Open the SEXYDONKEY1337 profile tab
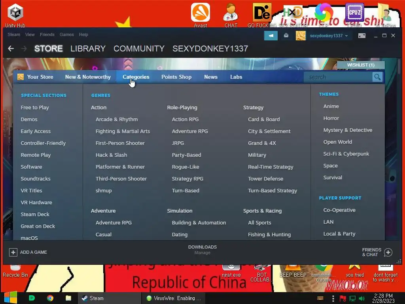The width and height of the screenshot is (405, 304). (x=210, y=49)
